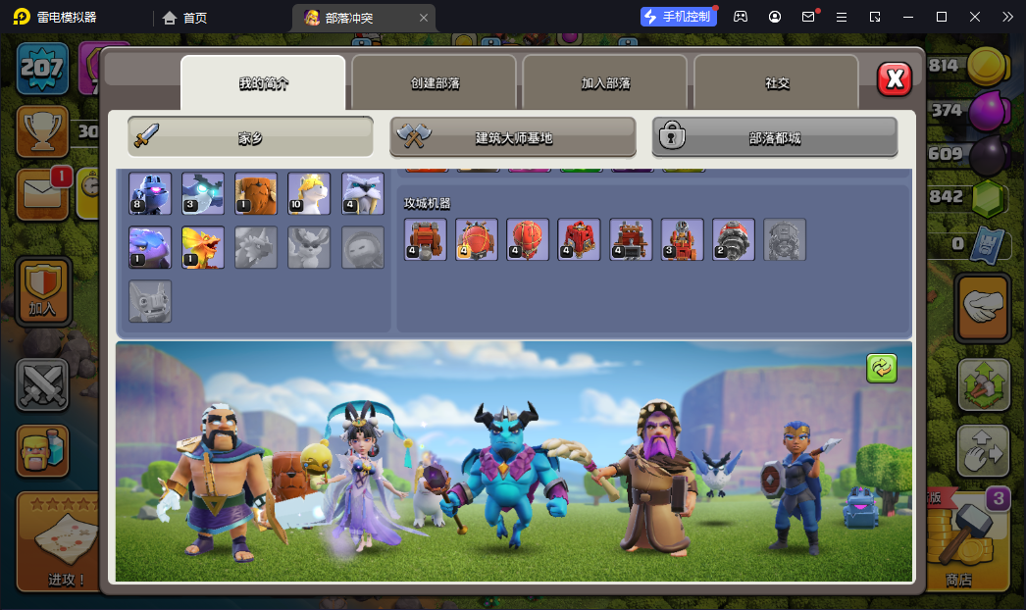Screen dimensions: 1026x610
Task: Click the Barbarian King hero in the scene
Action: point(219,482)
